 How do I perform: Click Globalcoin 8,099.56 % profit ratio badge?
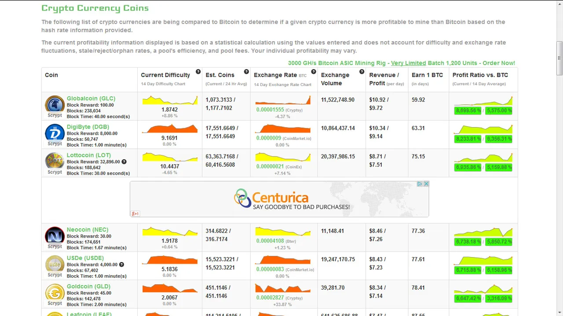468,111
